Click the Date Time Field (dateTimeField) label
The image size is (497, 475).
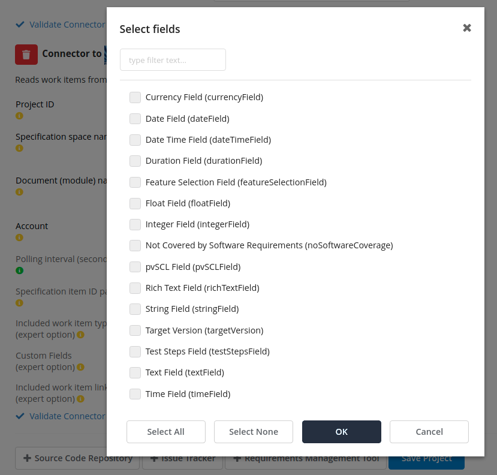tap(208, 140)
